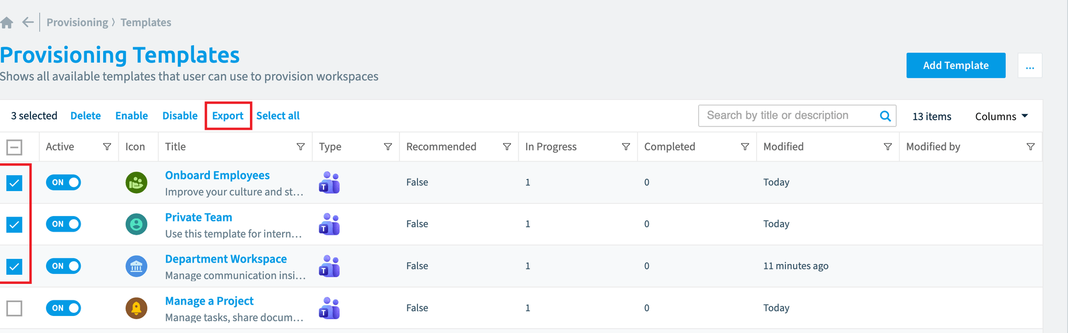Open the Onboard Employees template

click(x=217, y=175)
